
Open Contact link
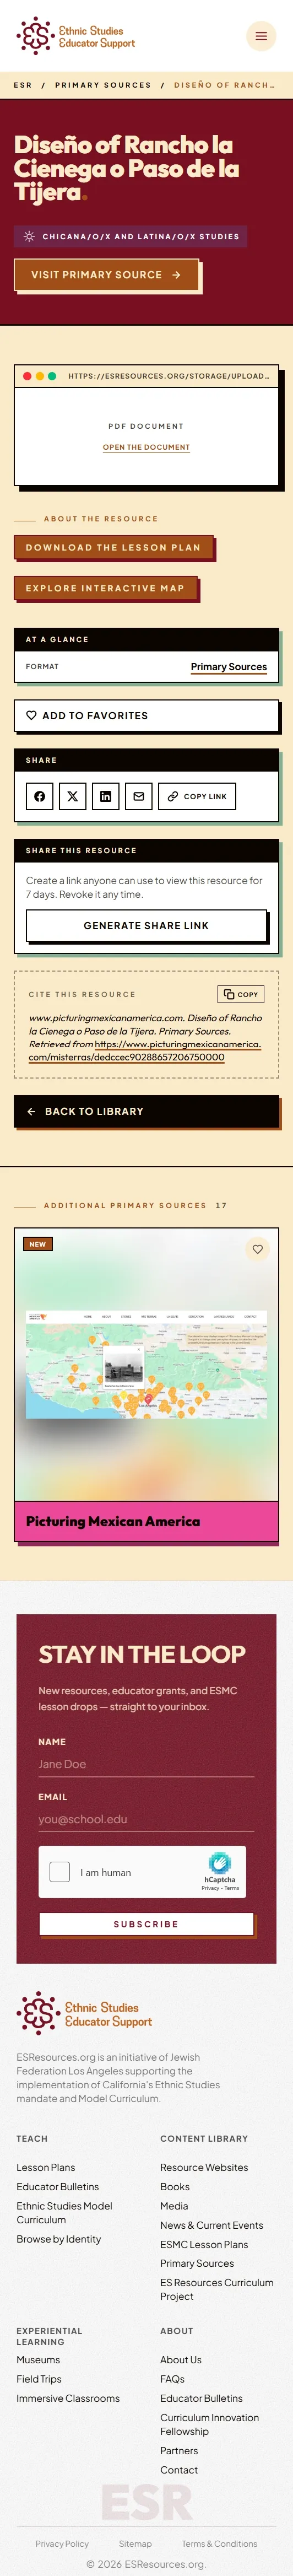179,2470
